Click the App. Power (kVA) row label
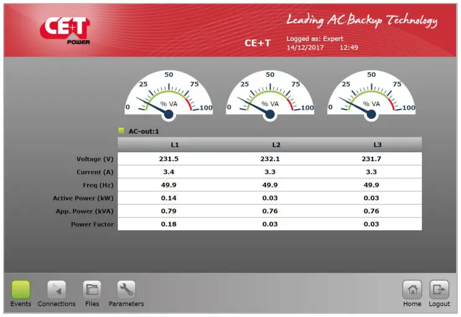The image size is (461, 317). tap(85, 211)
